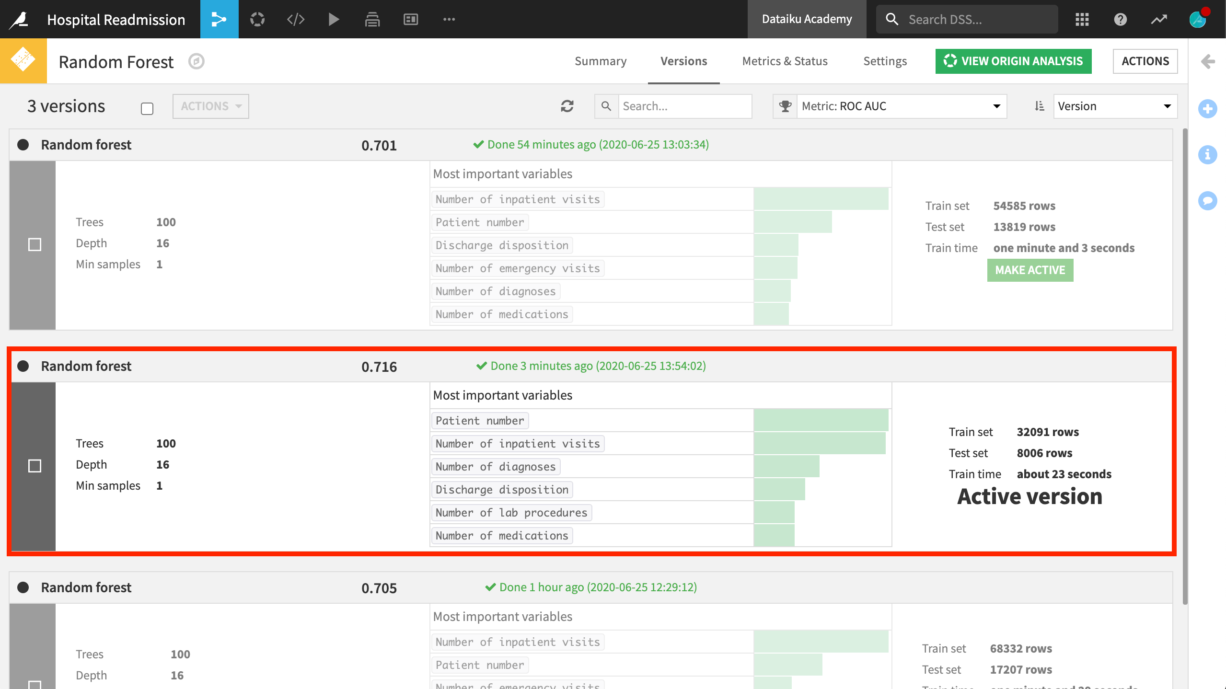Click '68332 rows' train set value
Viewport: 1226px width, 689px height.
tap(1021, 648)
